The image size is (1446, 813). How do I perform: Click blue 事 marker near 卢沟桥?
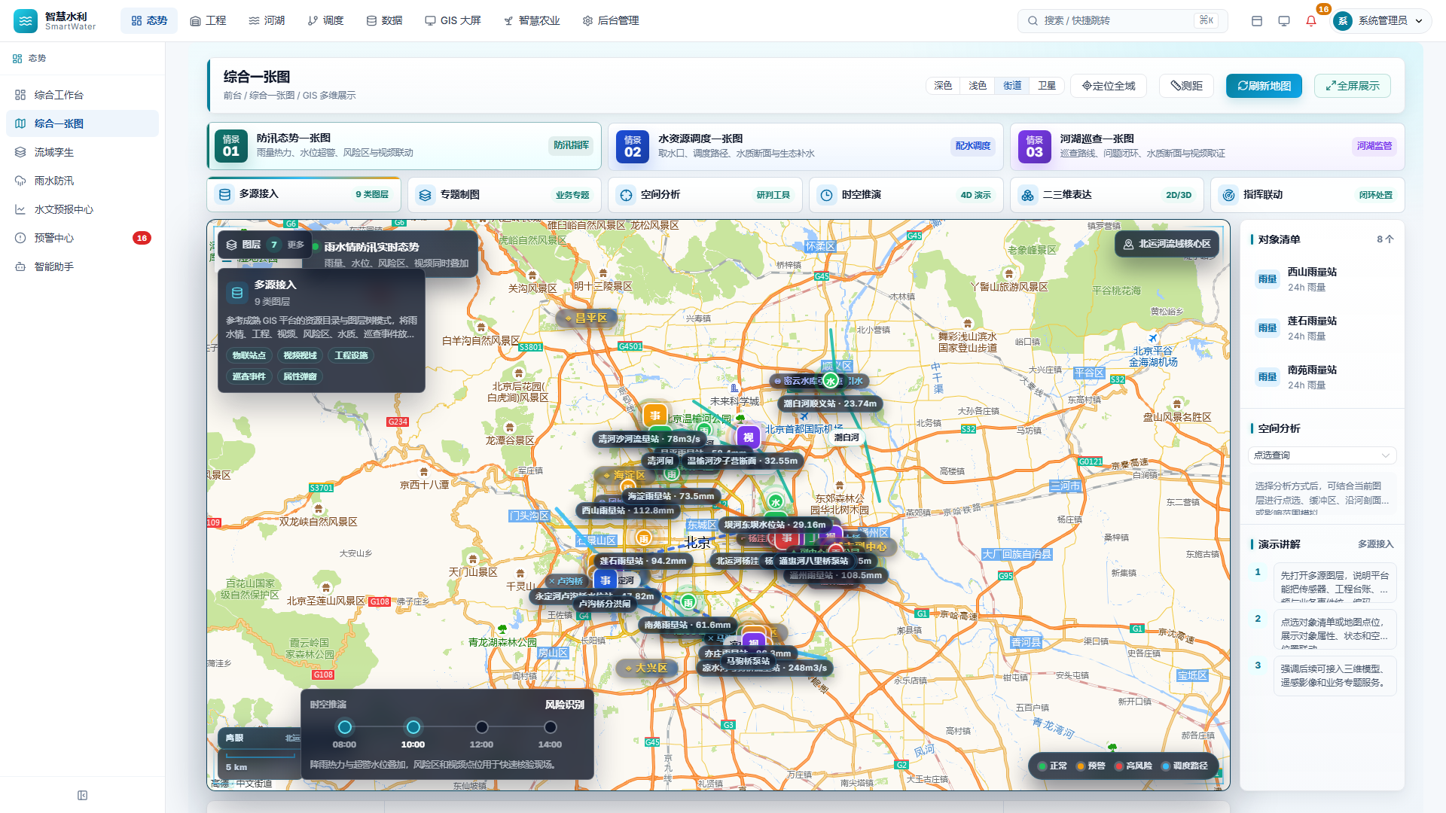[x=606, y=580]
